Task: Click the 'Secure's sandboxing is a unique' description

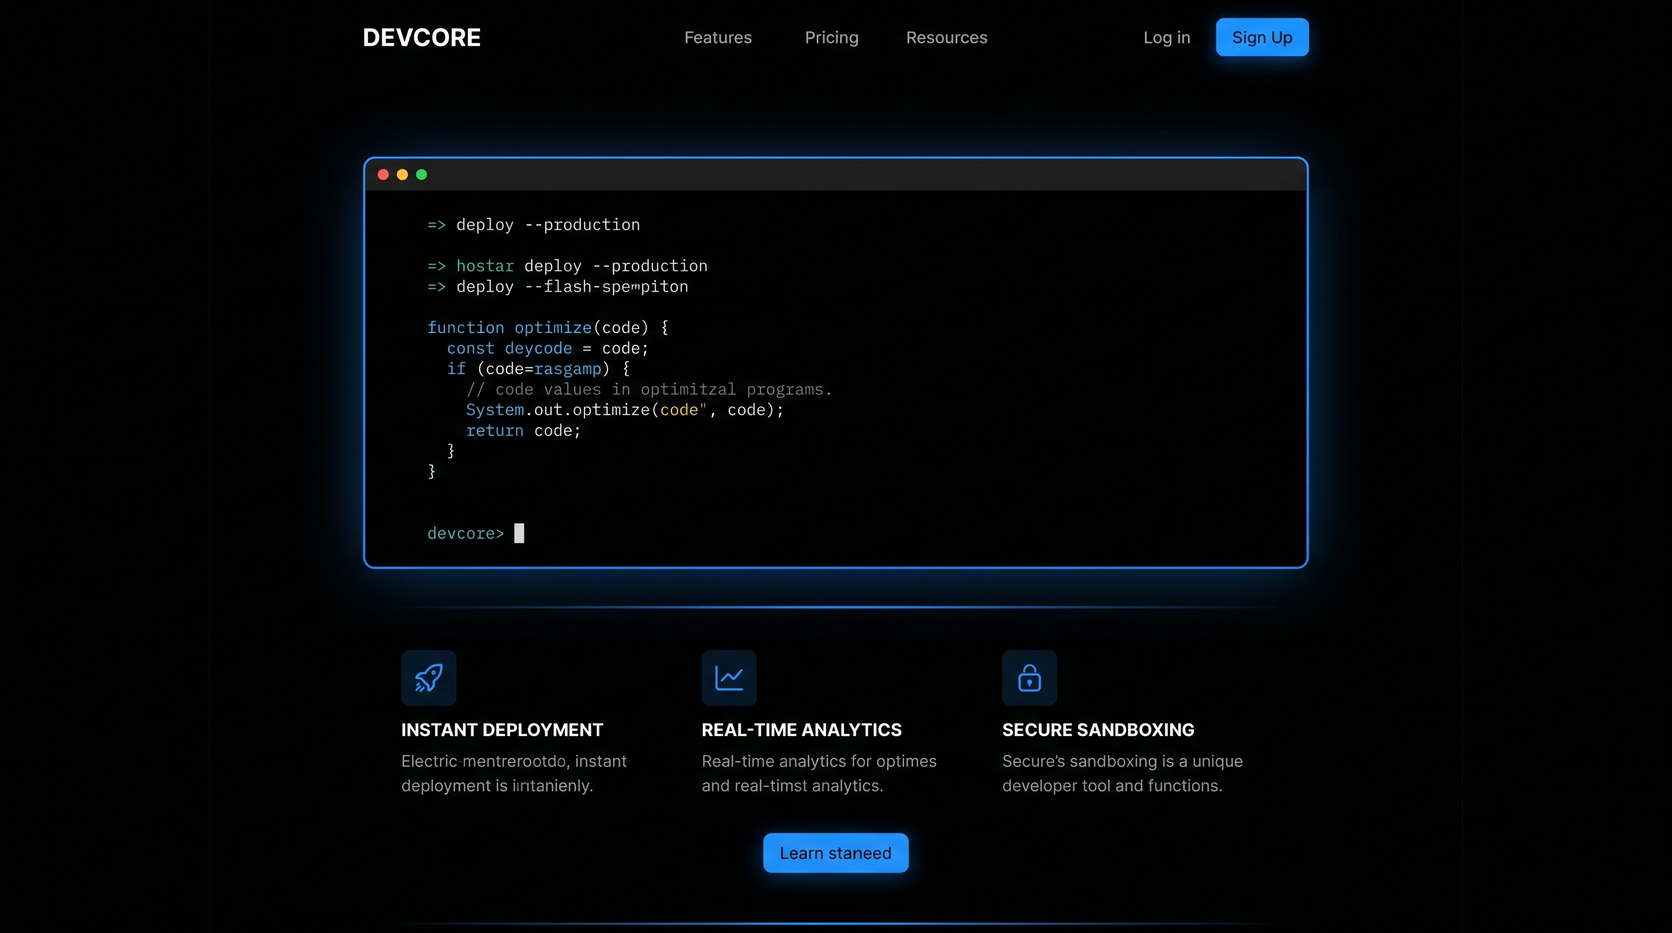Action: [x=1122, y=761]
